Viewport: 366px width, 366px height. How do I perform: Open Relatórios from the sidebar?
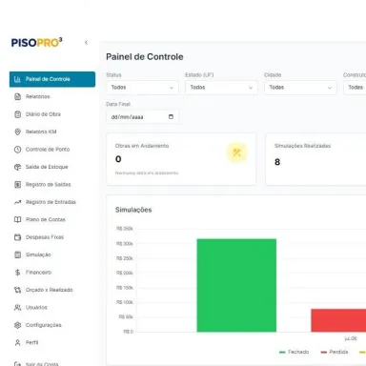(52, 96)
